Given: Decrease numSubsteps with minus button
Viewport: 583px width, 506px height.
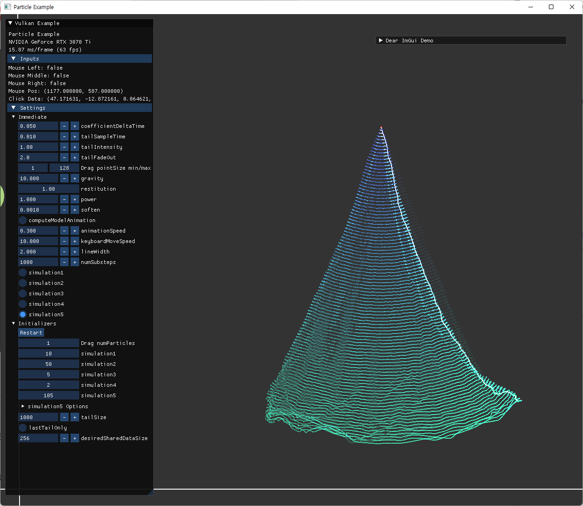Looking at the screenshot, I should (64, 262).
